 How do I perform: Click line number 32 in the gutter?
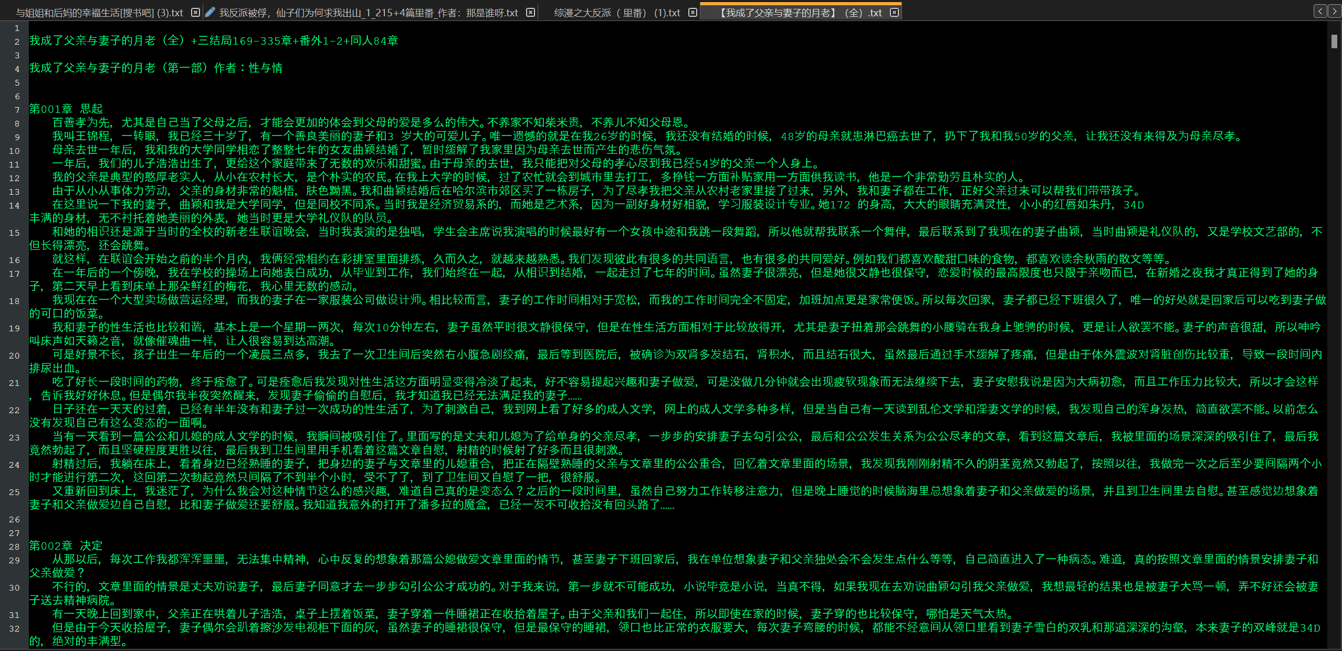tap(15, 628)
